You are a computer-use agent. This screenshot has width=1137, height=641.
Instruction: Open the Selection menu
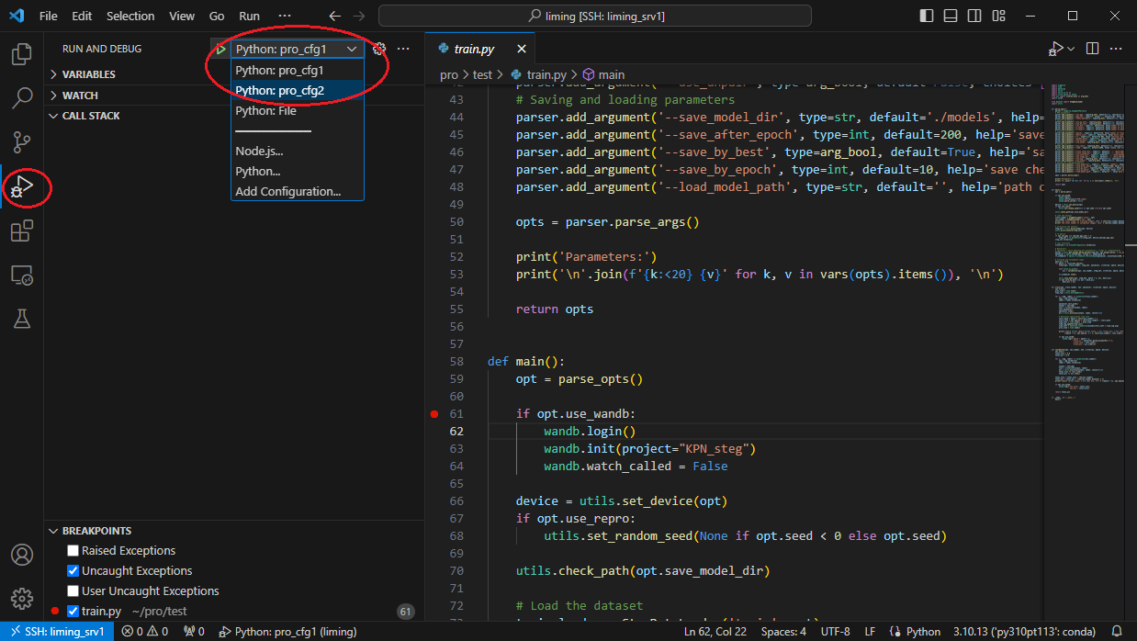[130, 16]
